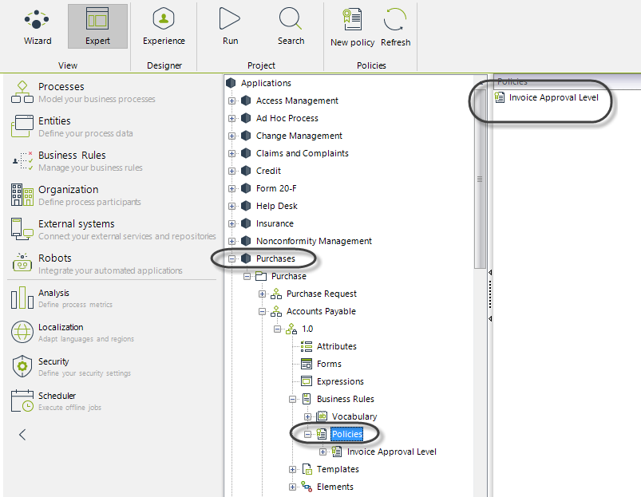Open the Experience Designer
The width and height of the screenshot is (641, 497).
pos(164,27)
